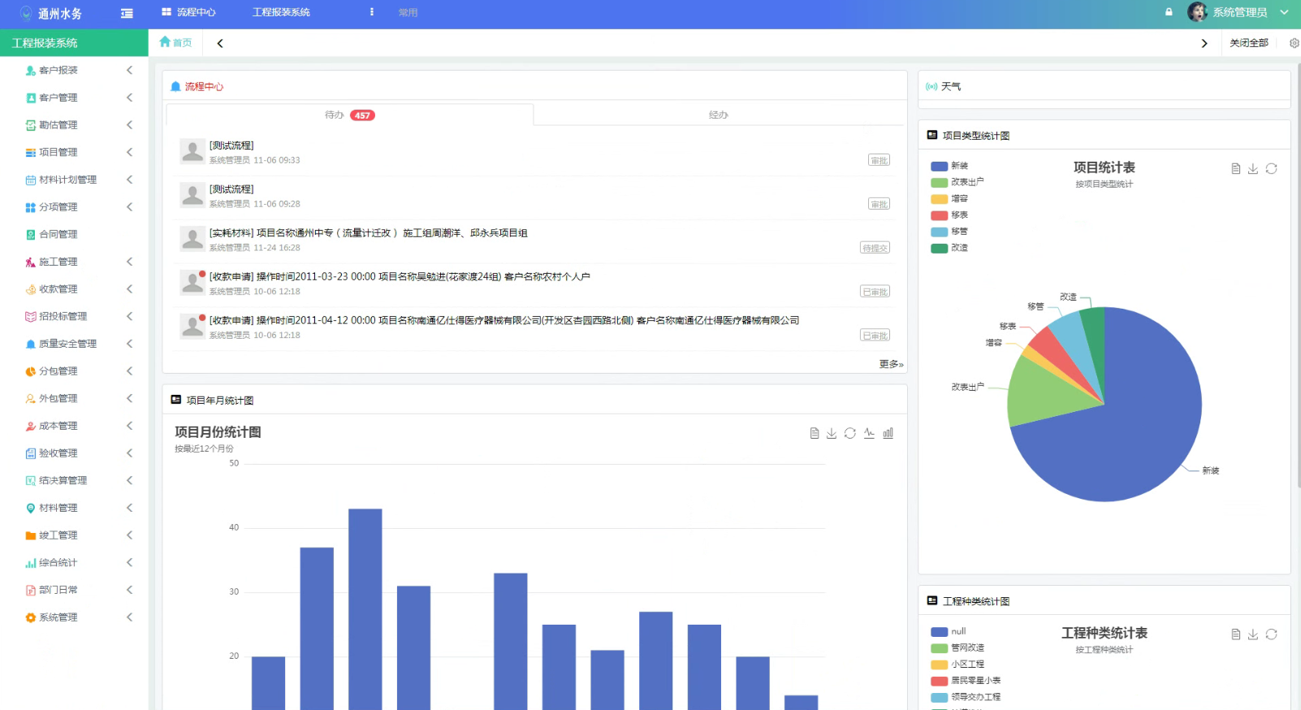Open the 吴勉进 收款申请 entry
This screenshot has width=1301, height=710.
[400, 277]
